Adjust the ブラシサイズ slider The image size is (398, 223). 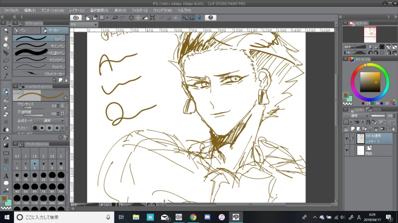pos(33,108)
